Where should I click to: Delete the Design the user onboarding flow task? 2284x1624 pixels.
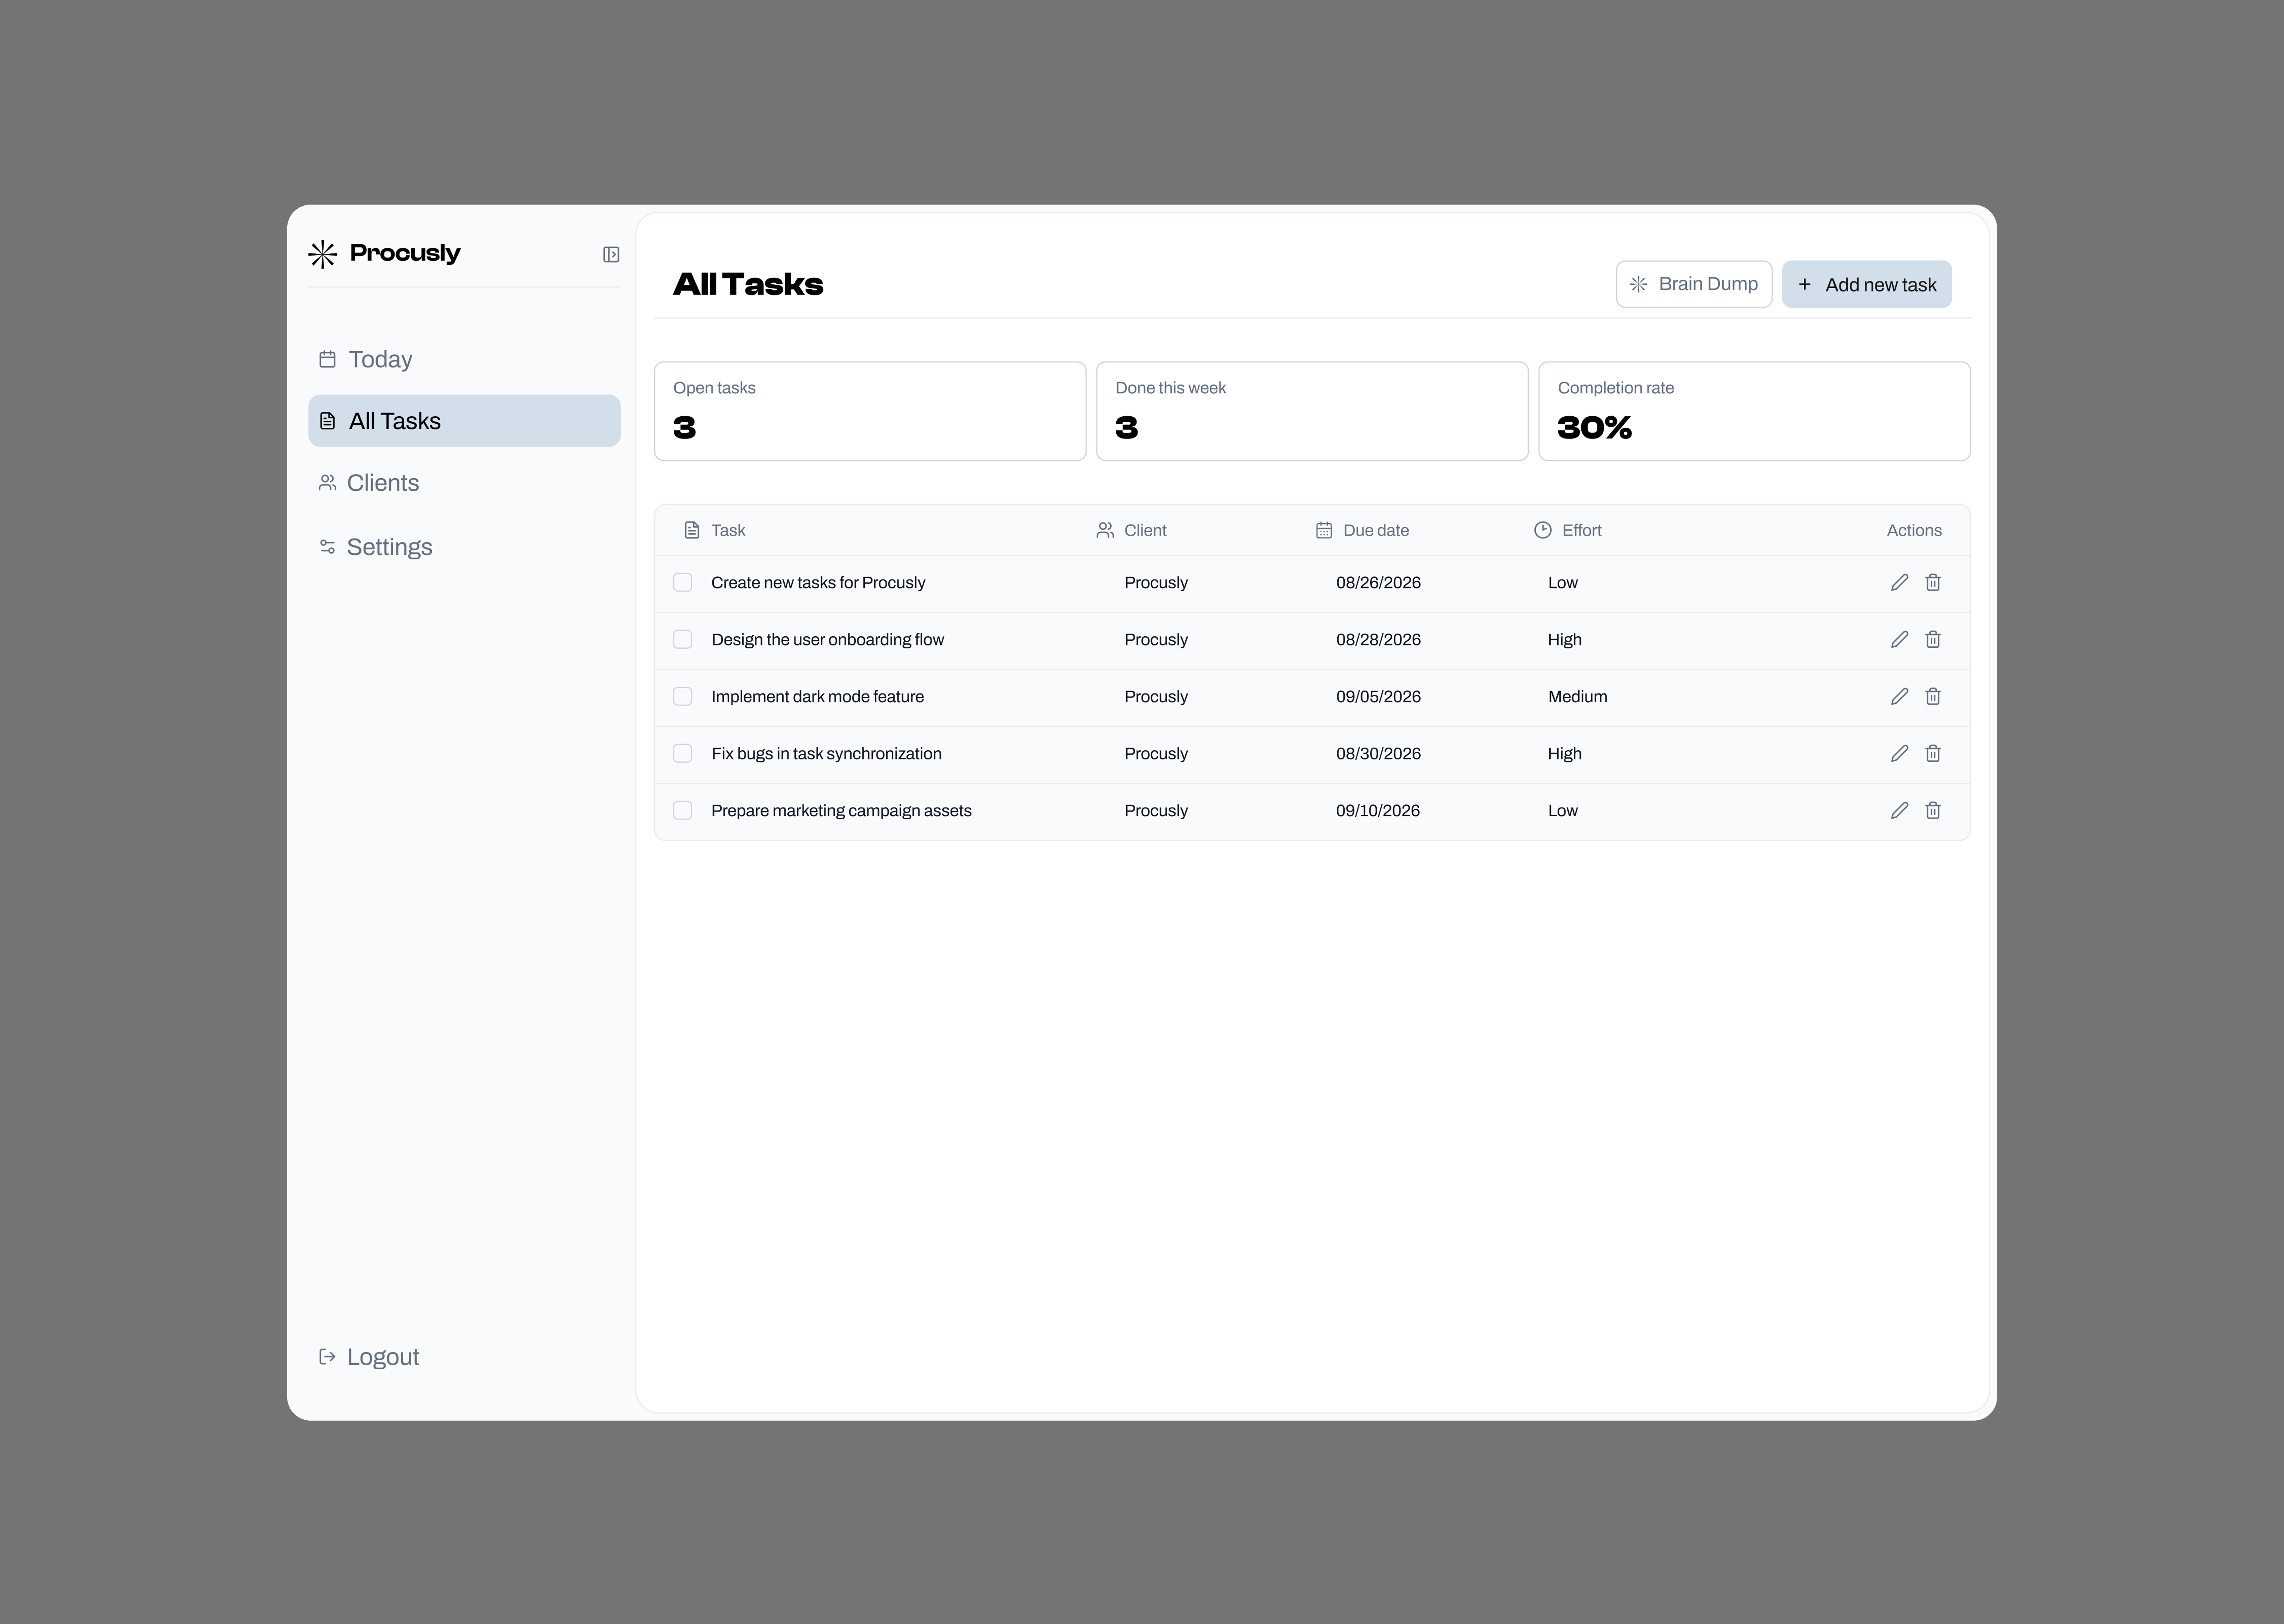[1933, 640]
